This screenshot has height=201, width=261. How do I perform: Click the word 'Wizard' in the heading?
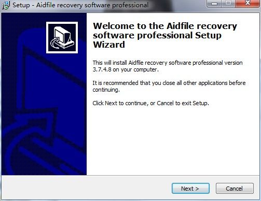109,45
